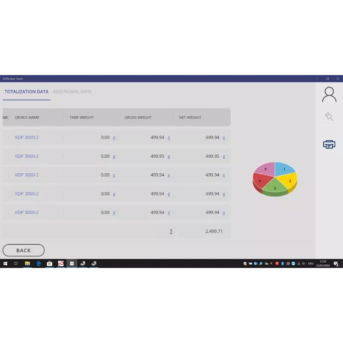
Task: Click the pin icon in sidebar
Action: point(329,116)
